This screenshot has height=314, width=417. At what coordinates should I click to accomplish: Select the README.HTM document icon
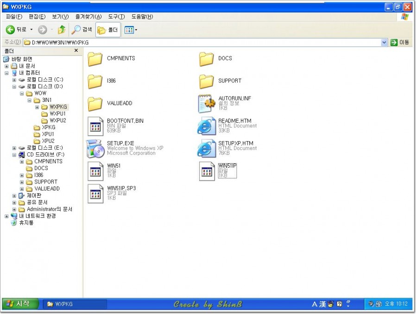pyautogui.click(x=206, y=126)
